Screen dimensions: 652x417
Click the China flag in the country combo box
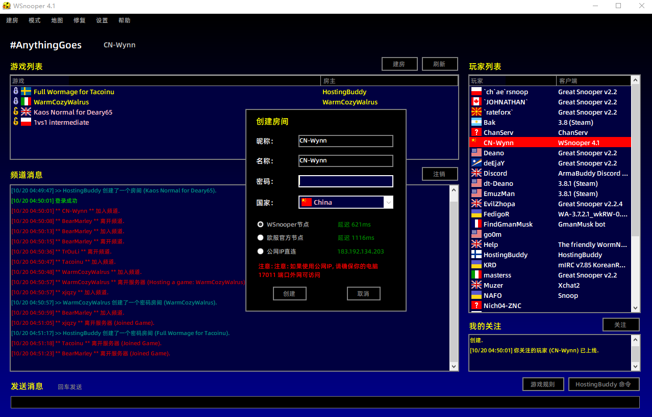306,202
